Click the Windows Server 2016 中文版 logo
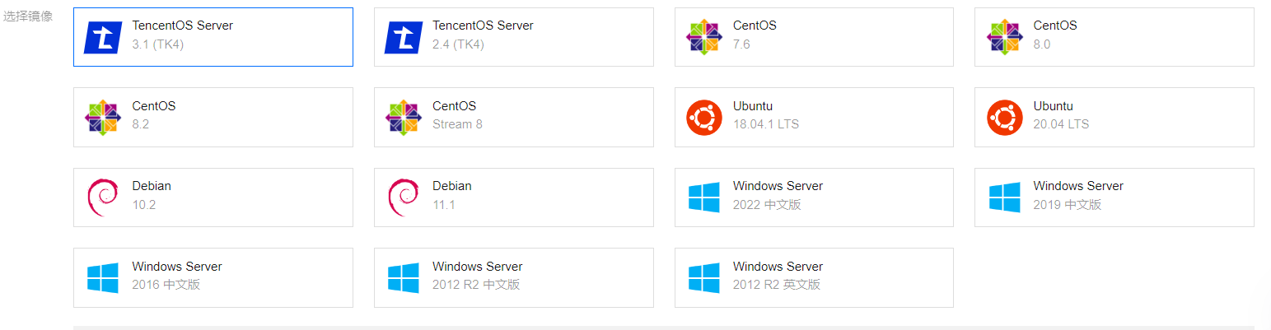This screenshot has height=330, width=1271. tap(103, 278)
